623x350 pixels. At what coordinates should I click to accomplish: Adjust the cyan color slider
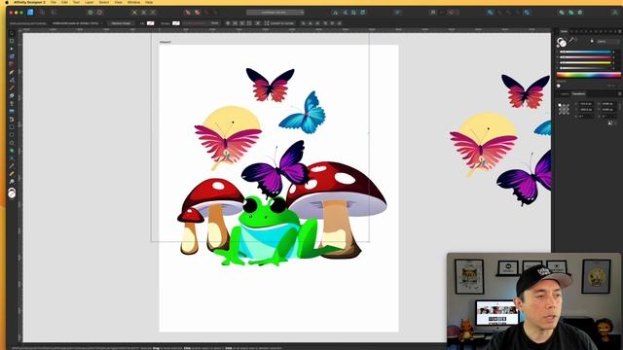pyautogui.click(x=585, y=52)
